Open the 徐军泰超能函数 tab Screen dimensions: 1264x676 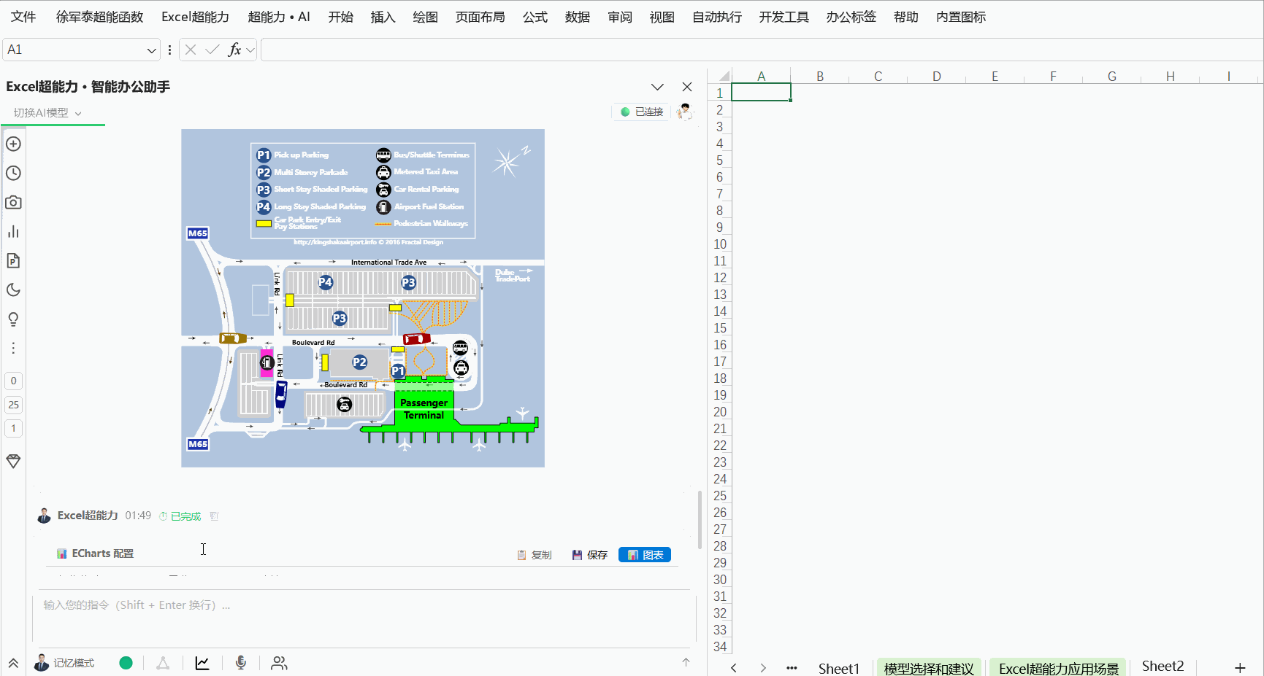point(99,17)
